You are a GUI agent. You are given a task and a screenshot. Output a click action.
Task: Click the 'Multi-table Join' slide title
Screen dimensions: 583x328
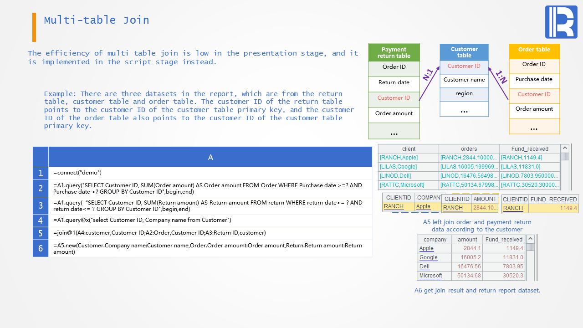click(x=97, y=20)
